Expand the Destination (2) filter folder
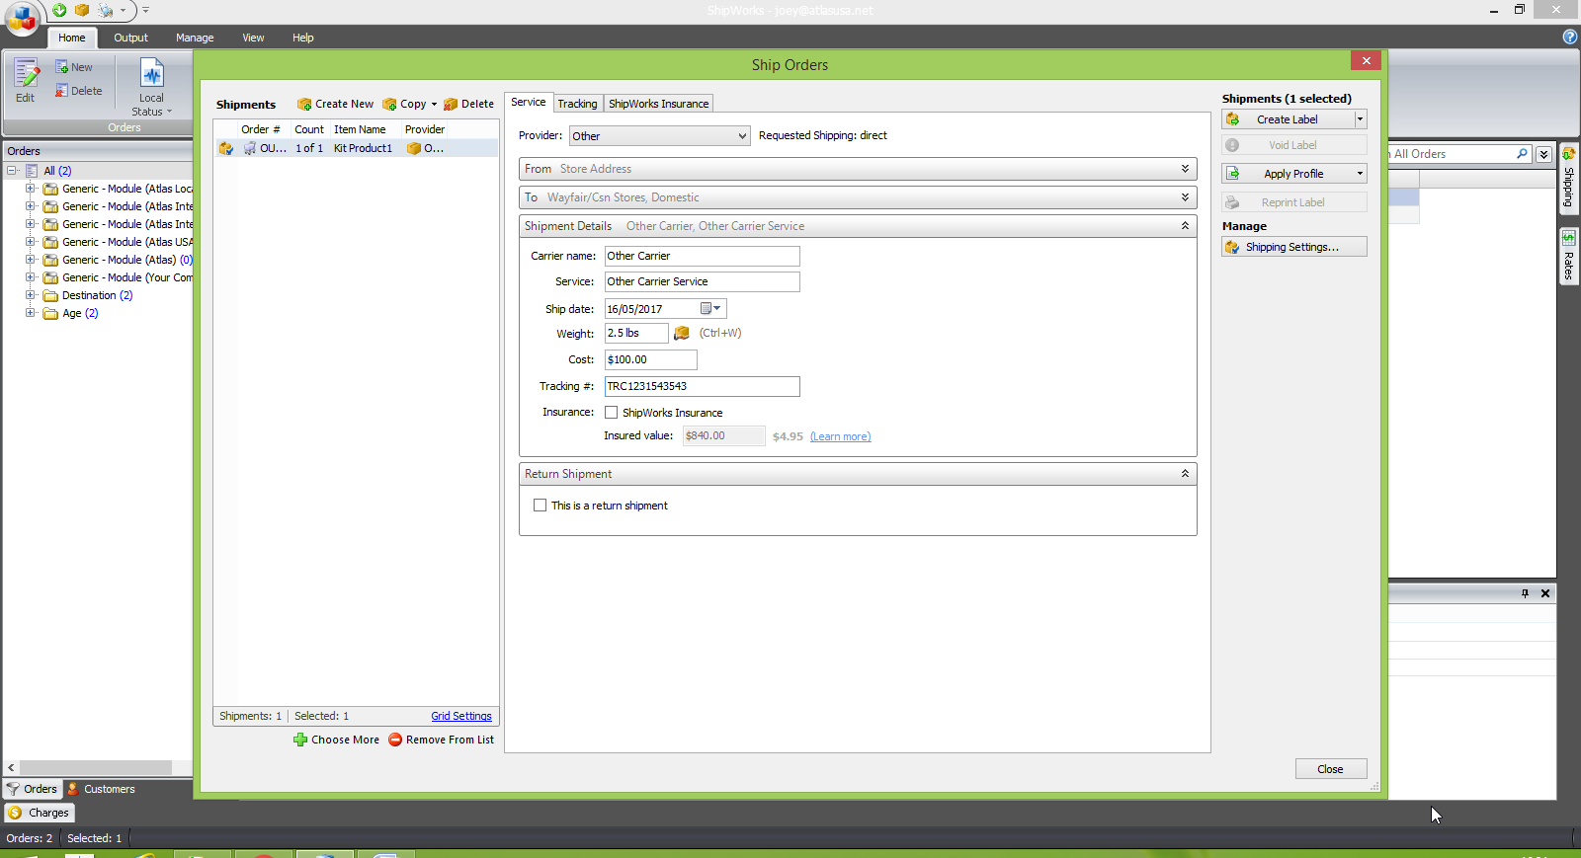Image resolution: width=1581 pixels, height=858 pixels. pos(30,295)
